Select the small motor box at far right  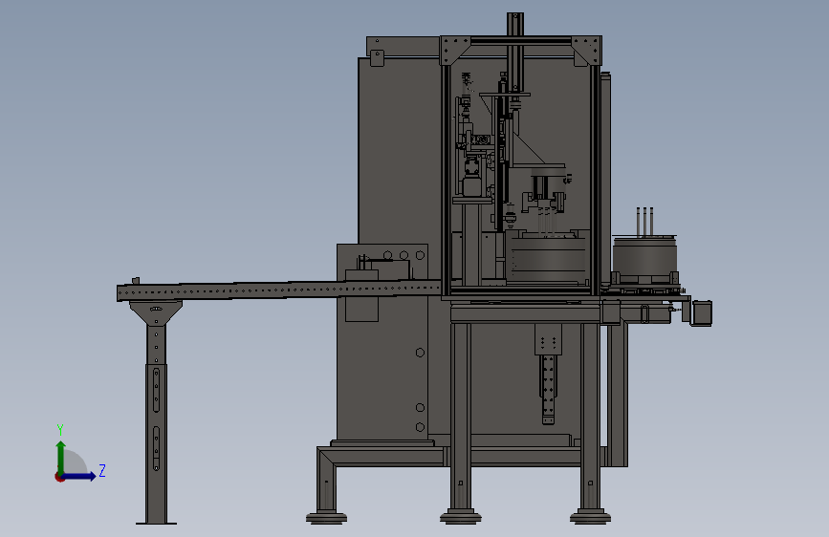pyautogui.click(x=702, y=312)
